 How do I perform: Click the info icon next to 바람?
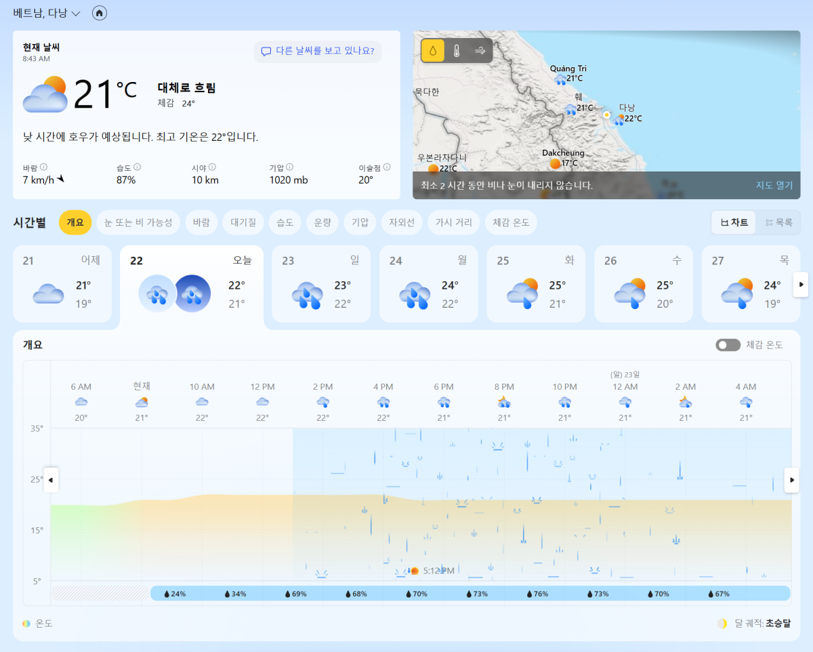coord(43,167)
